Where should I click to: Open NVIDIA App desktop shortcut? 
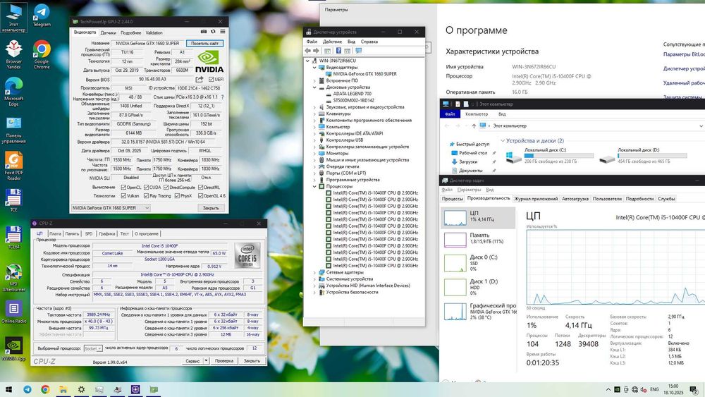coord(13,349)
